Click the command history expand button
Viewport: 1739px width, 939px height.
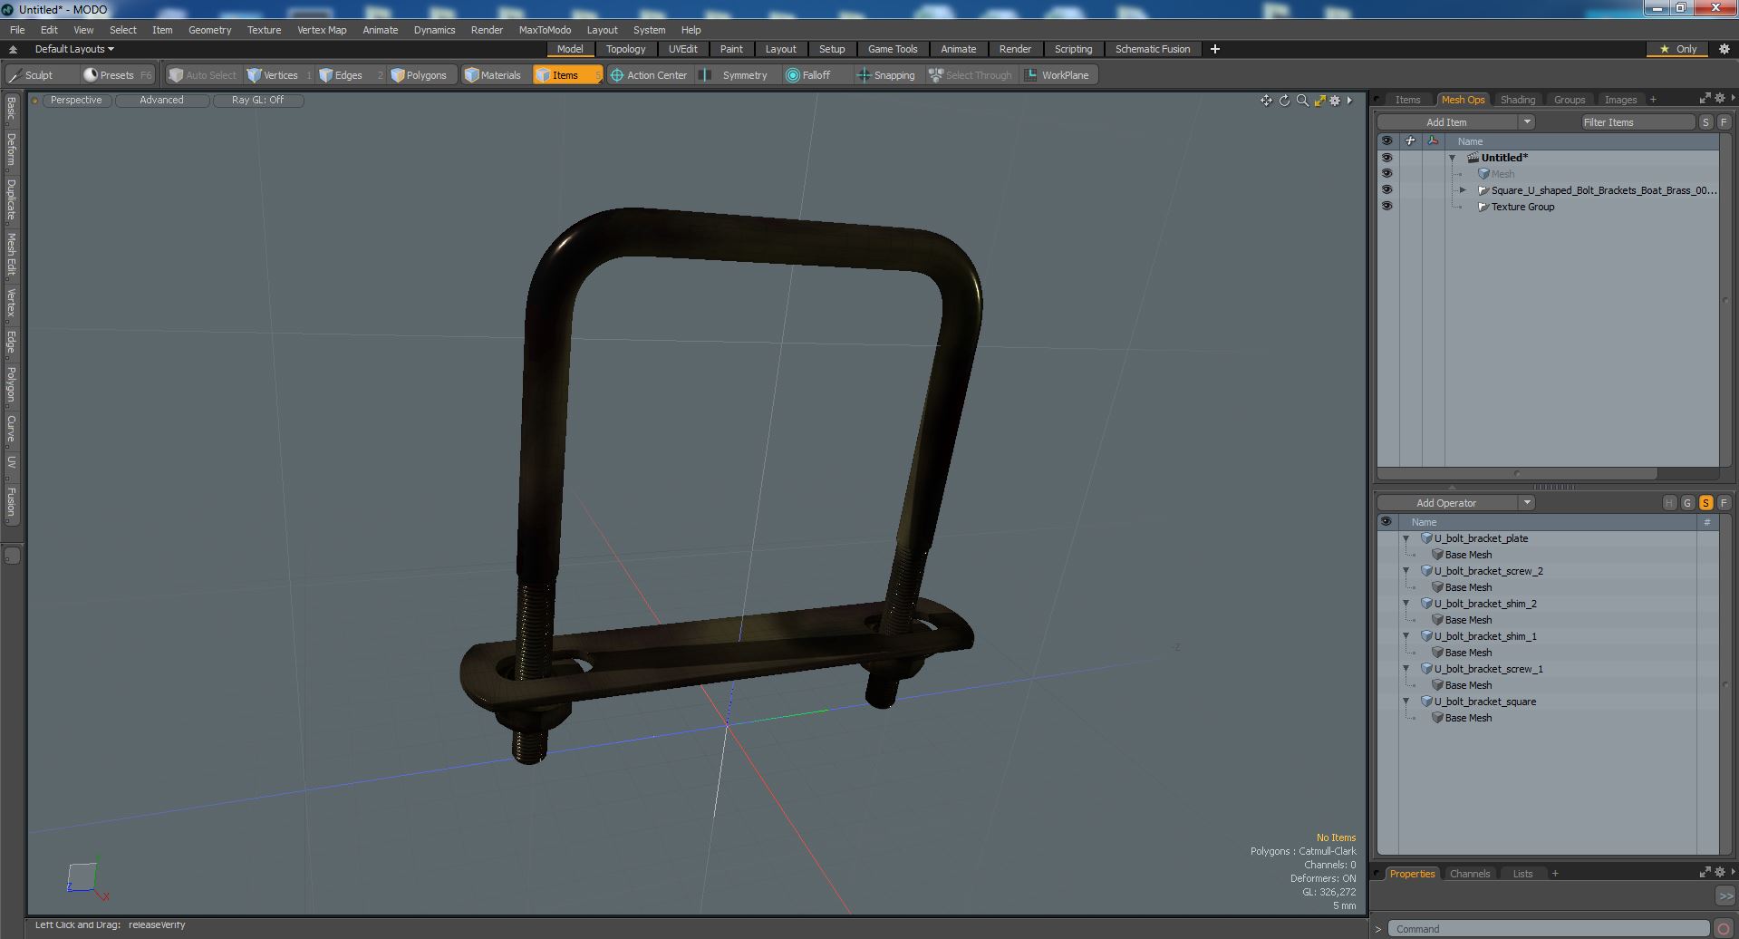[1725, 895]
